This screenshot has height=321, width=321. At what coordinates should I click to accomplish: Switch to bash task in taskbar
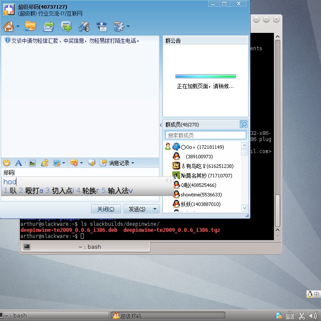(54, 315)
